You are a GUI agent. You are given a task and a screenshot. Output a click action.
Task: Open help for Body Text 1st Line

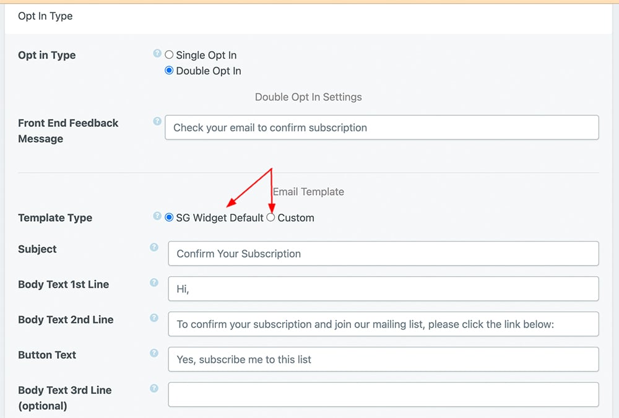coord(154,282)
